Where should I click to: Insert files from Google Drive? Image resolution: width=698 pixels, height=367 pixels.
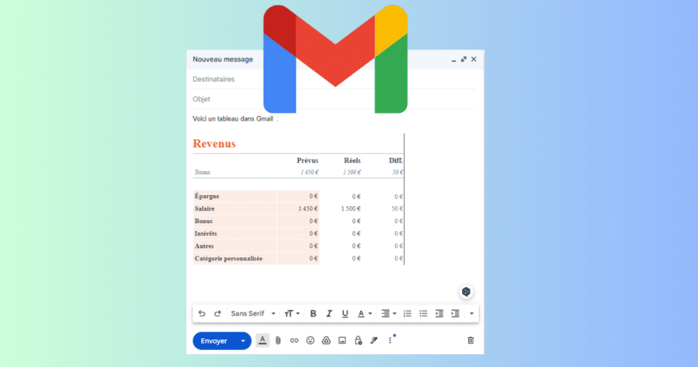pos(327,340)
